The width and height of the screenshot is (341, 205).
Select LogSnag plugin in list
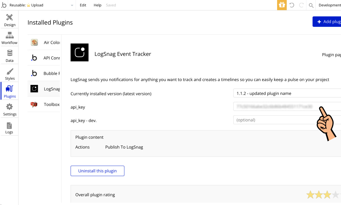tap(44, 89)
